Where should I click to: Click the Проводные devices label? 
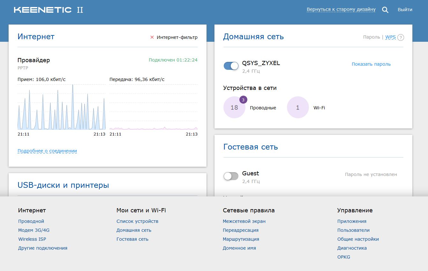coord(263,108)
